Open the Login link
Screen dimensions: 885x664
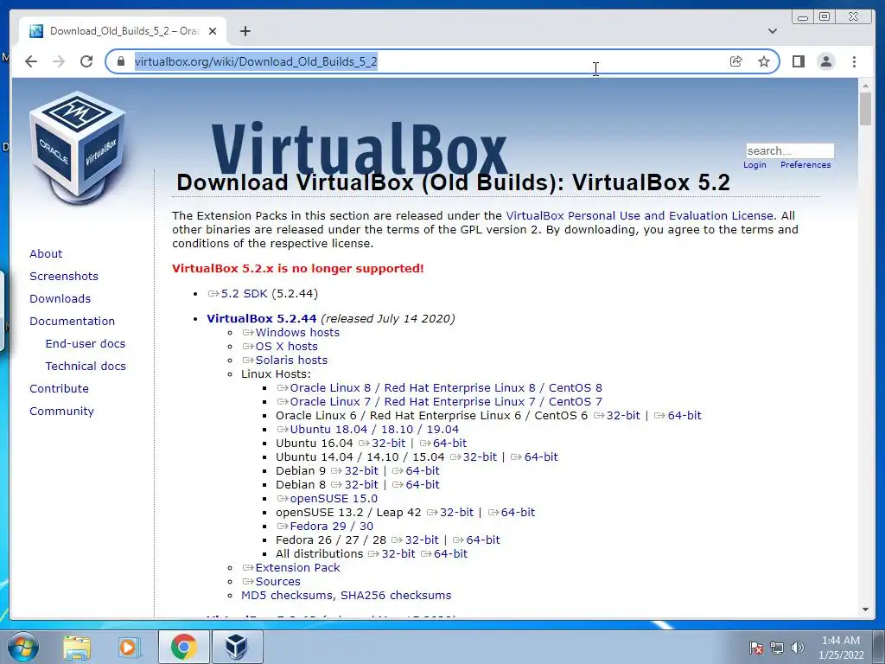(754, 165)
